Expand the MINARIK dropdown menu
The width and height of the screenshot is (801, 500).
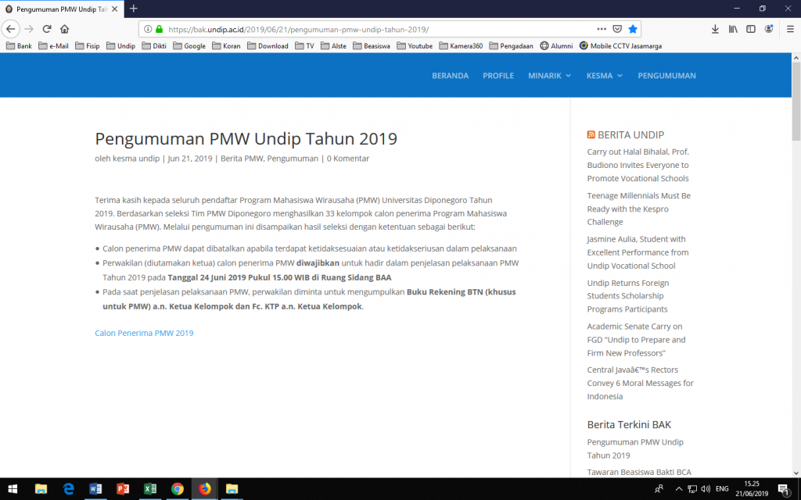coord(549,76)
